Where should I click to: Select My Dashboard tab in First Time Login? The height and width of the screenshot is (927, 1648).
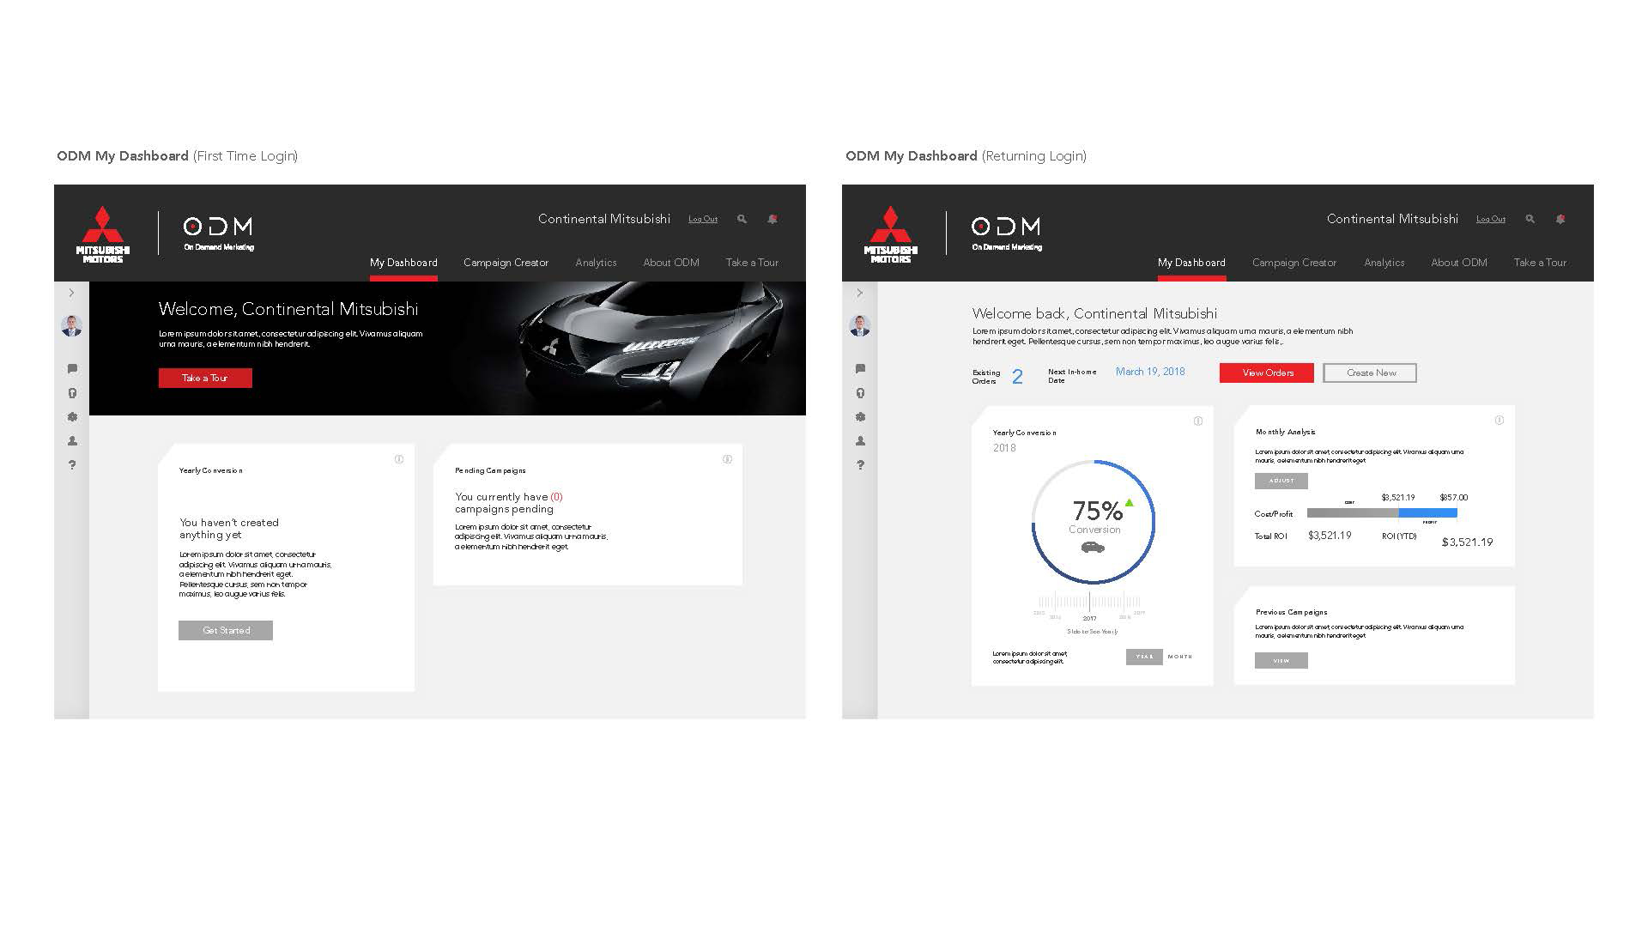(403, 263)
